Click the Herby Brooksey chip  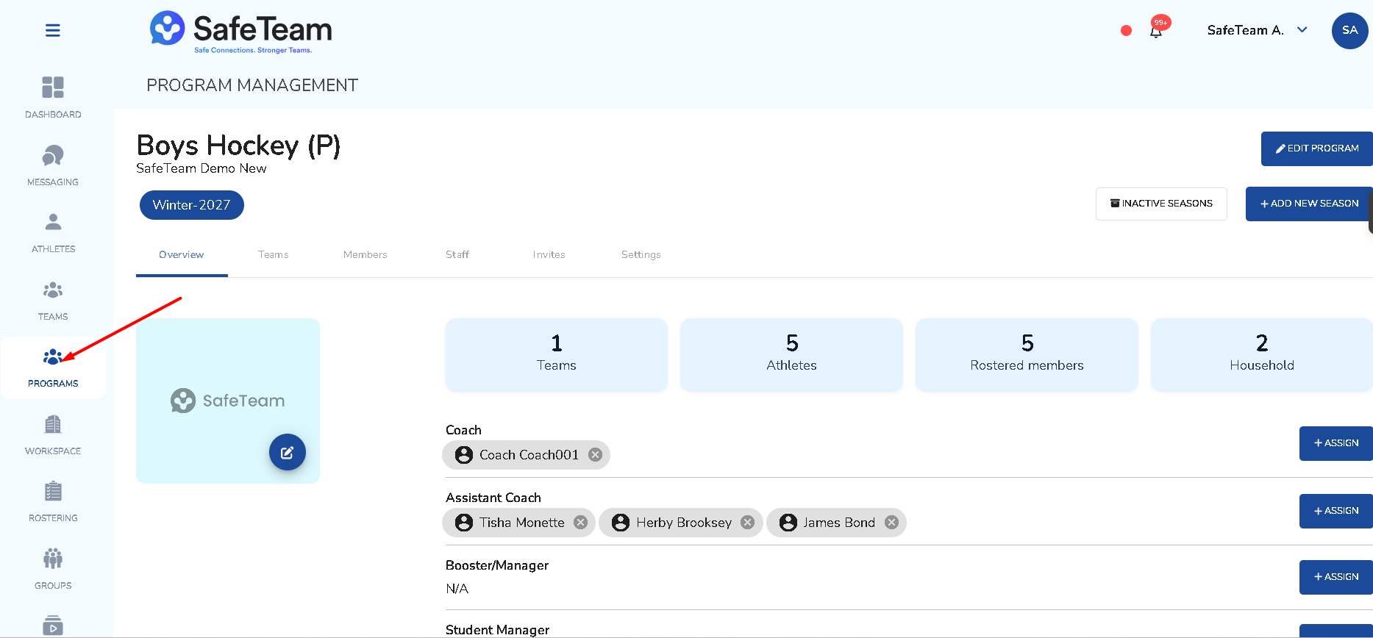pos(681,523)
